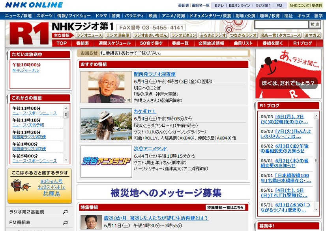Viewport: 326px width, 231px height.
Task: Open the 午後11時10分 ニュース・天気予報 link
Action: [28, 125]
